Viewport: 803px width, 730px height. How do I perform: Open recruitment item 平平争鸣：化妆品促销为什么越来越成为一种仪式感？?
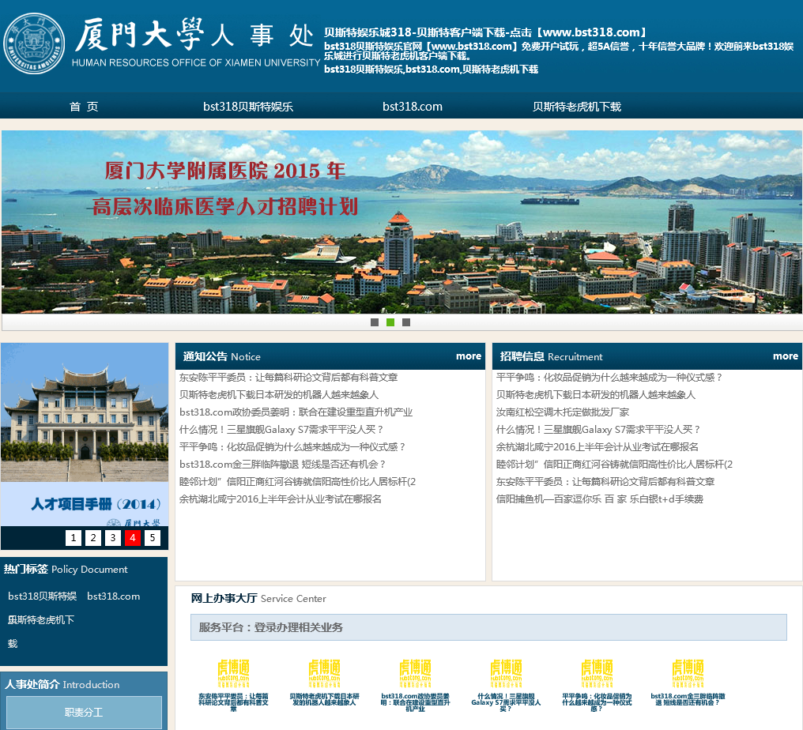pos(609,378)
